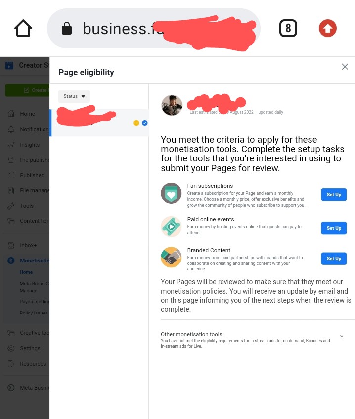The height and width of the screenshot is (419, 355).
Task: Tap the browser home icon
Action: tap(23, 28)
